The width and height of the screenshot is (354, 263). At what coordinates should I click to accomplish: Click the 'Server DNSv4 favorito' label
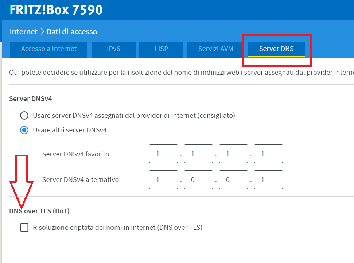[75, 154]
